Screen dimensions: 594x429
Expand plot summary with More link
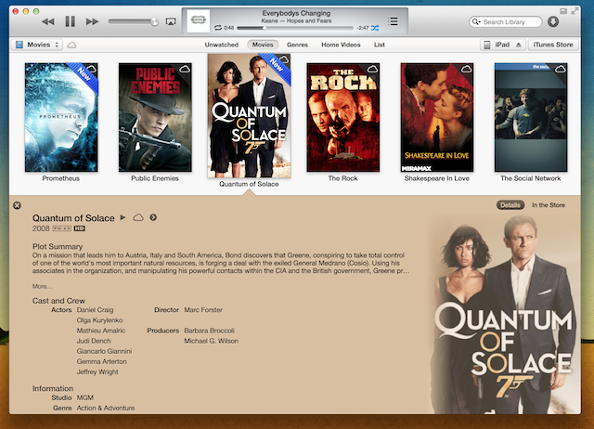(x=43, y=287)
